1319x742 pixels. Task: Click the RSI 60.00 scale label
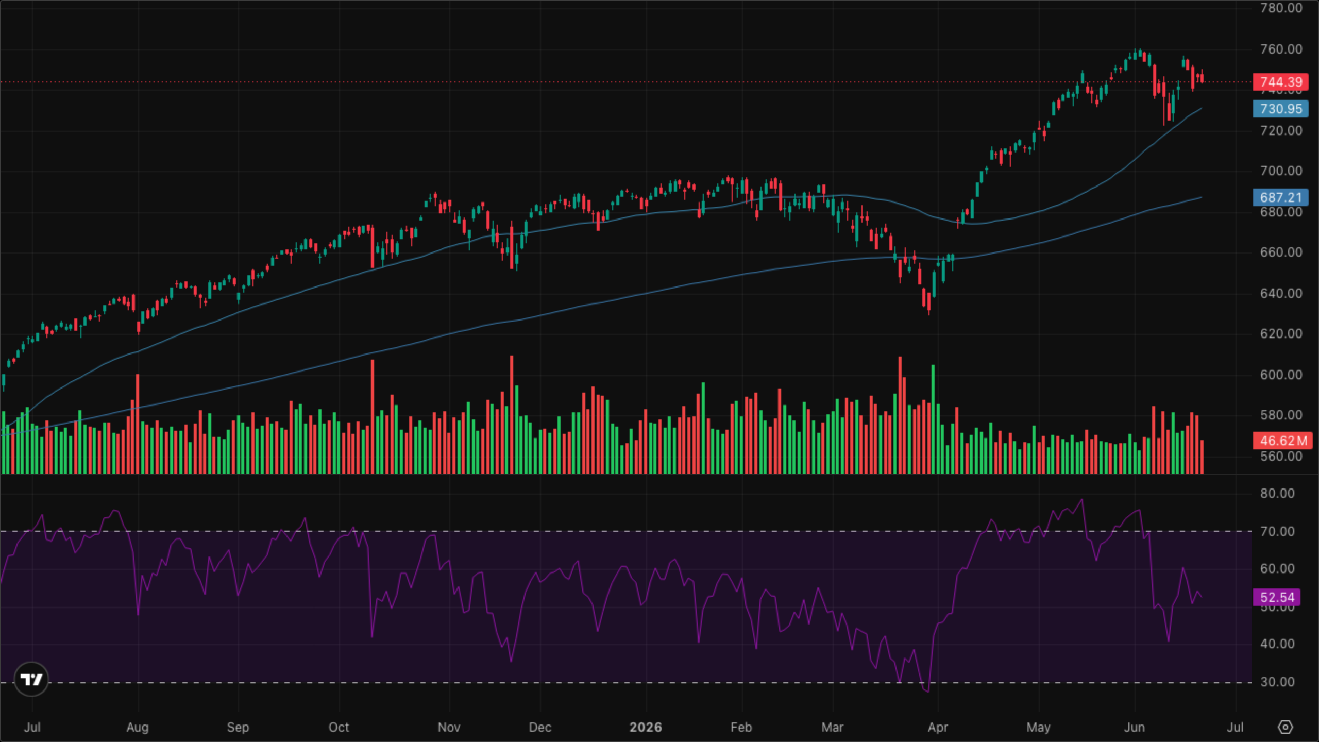point(1277,568)
